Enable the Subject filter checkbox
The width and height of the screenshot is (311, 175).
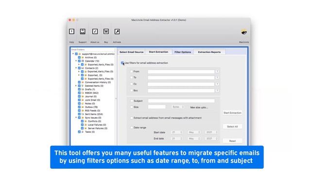pos(132,101)
